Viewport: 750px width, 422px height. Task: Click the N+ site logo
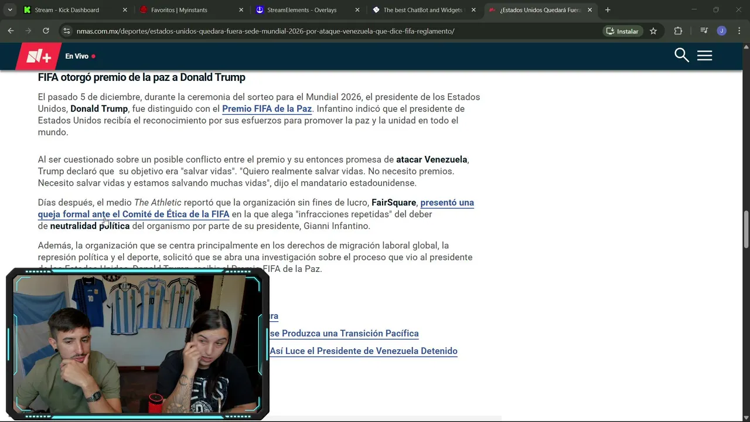pyautogui.click(x=39, y=56)
